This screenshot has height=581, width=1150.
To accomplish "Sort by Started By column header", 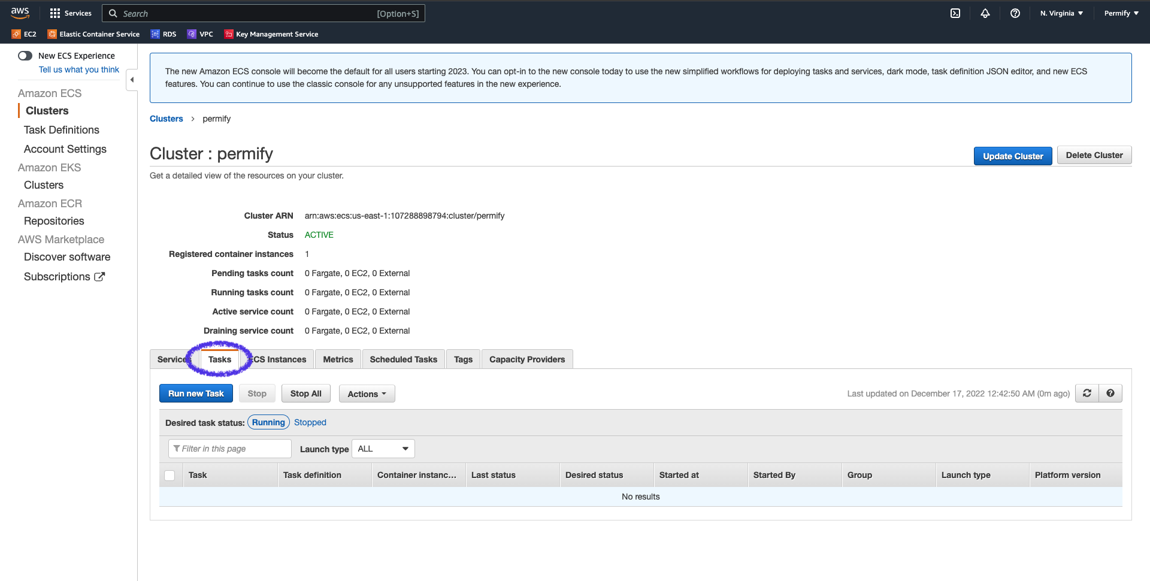I will (795, 475).
